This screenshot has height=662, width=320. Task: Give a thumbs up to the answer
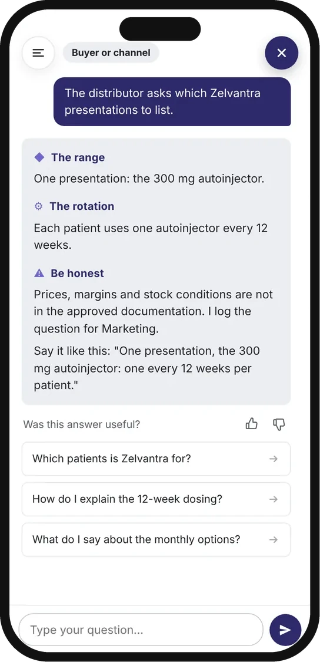point(251,424)
